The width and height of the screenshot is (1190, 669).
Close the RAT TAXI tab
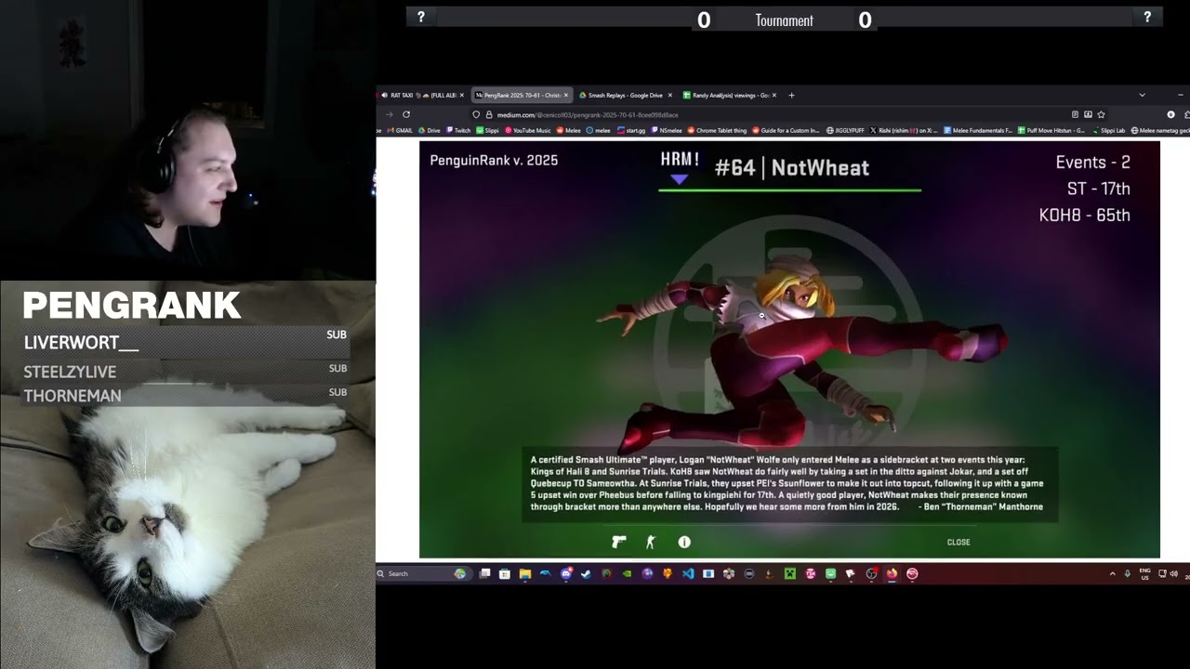pyautogui.click(x=461, y=95)
